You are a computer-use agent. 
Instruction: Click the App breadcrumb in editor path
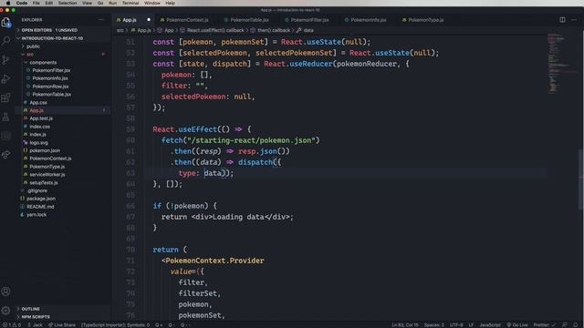169,30
